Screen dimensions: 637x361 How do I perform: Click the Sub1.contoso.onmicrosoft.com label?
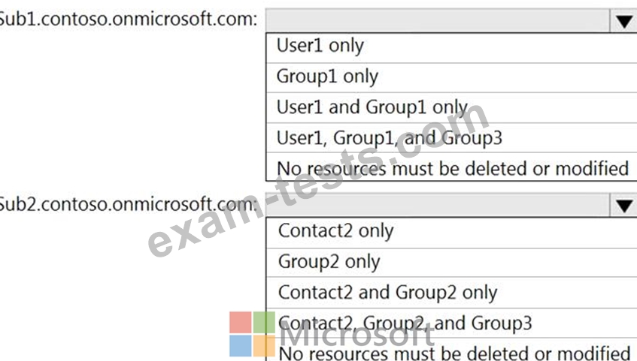click(129, 19)
